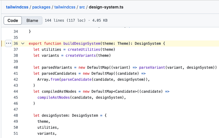The image size is (219, 138).
Task: Switch to the Code view tab
Action: 13,21
